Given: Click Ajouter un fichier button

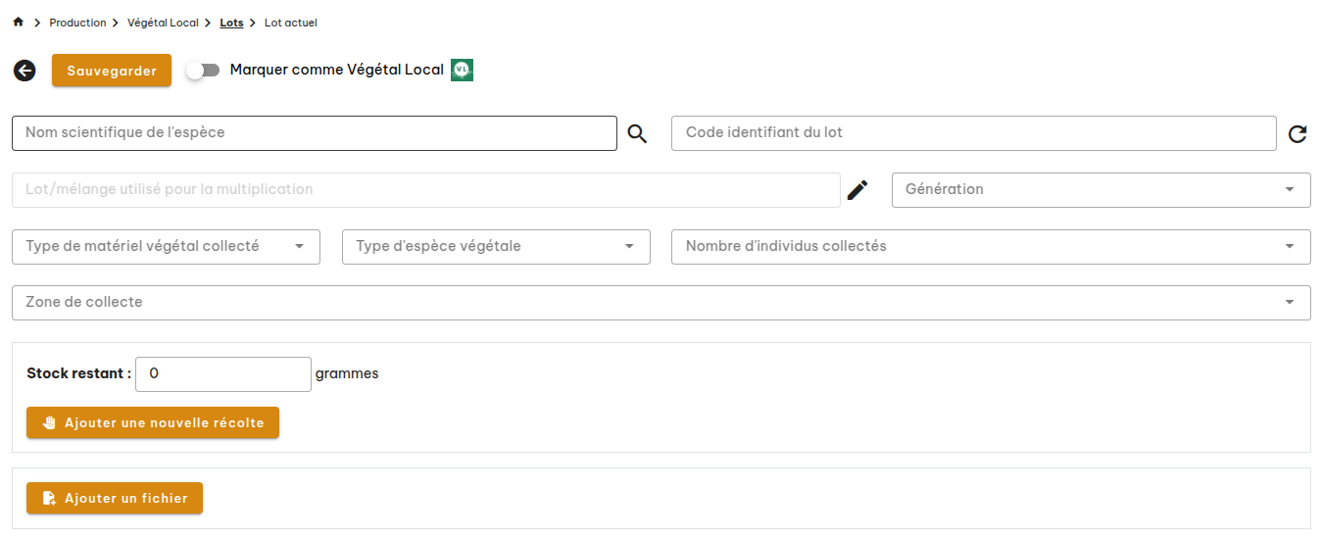Looking at the screenshot, I should click(x=115, y=498).
